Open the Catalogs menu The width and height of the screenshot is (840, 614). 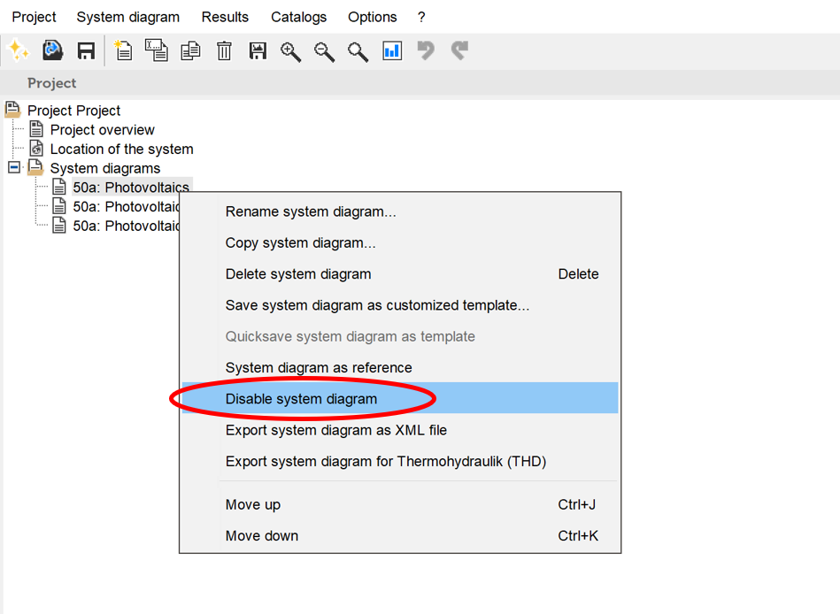click(298, 17)
